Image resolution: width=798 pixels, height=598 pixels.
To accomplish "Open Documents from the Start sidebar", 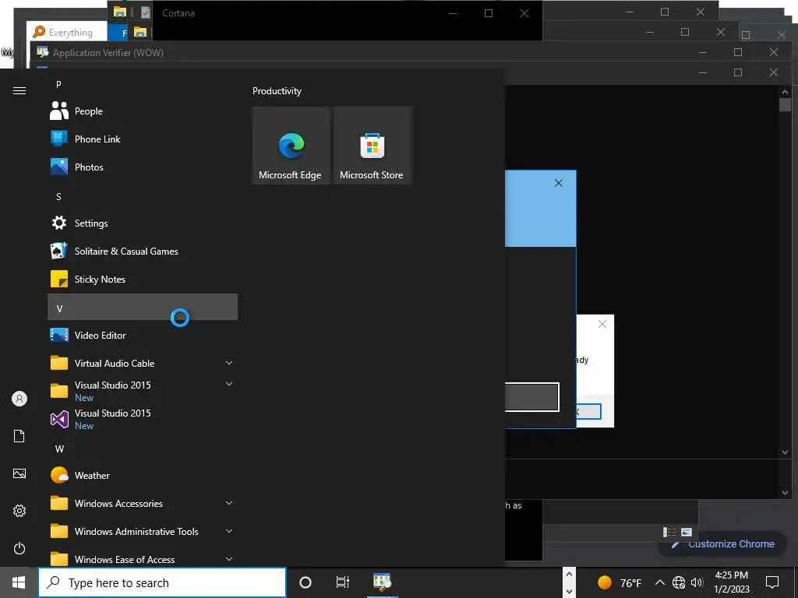I will (19, 436).
